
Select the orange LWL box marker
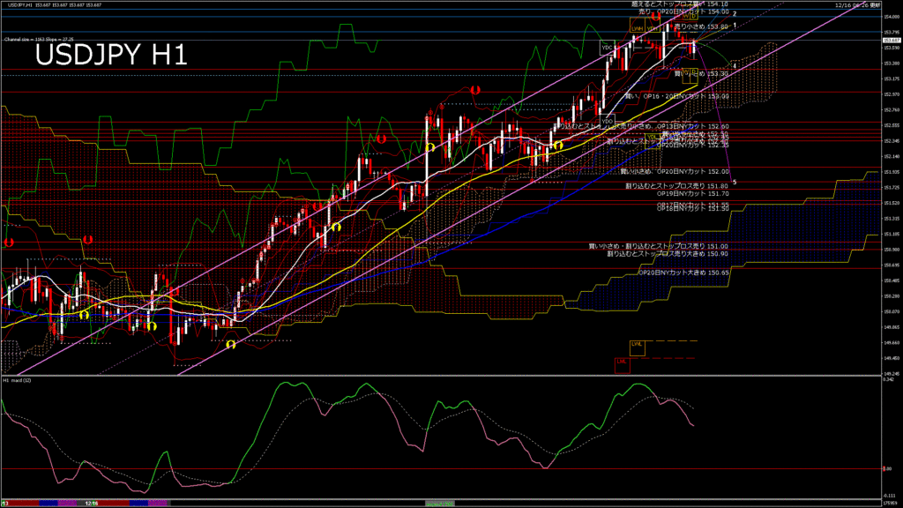(x=637, y=344)
